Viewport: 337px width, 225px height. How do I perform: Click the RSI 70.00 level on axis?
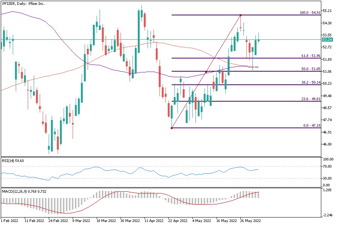click(327, 166)
